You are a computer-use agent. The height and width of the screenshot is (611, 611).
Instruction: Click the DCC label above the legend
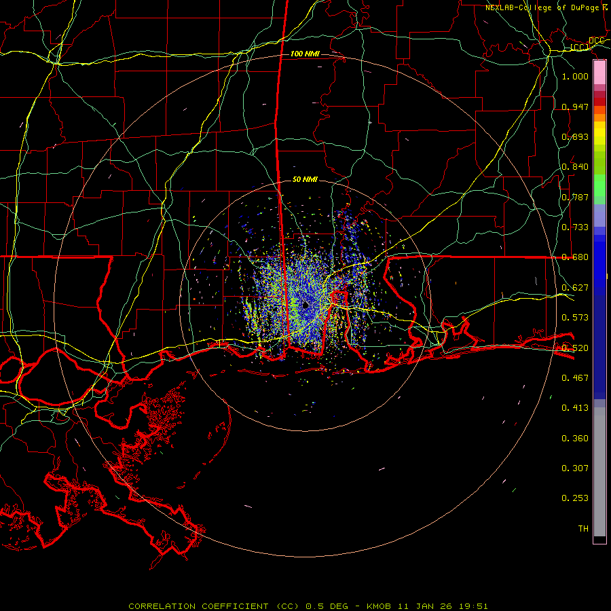[596, 41]
